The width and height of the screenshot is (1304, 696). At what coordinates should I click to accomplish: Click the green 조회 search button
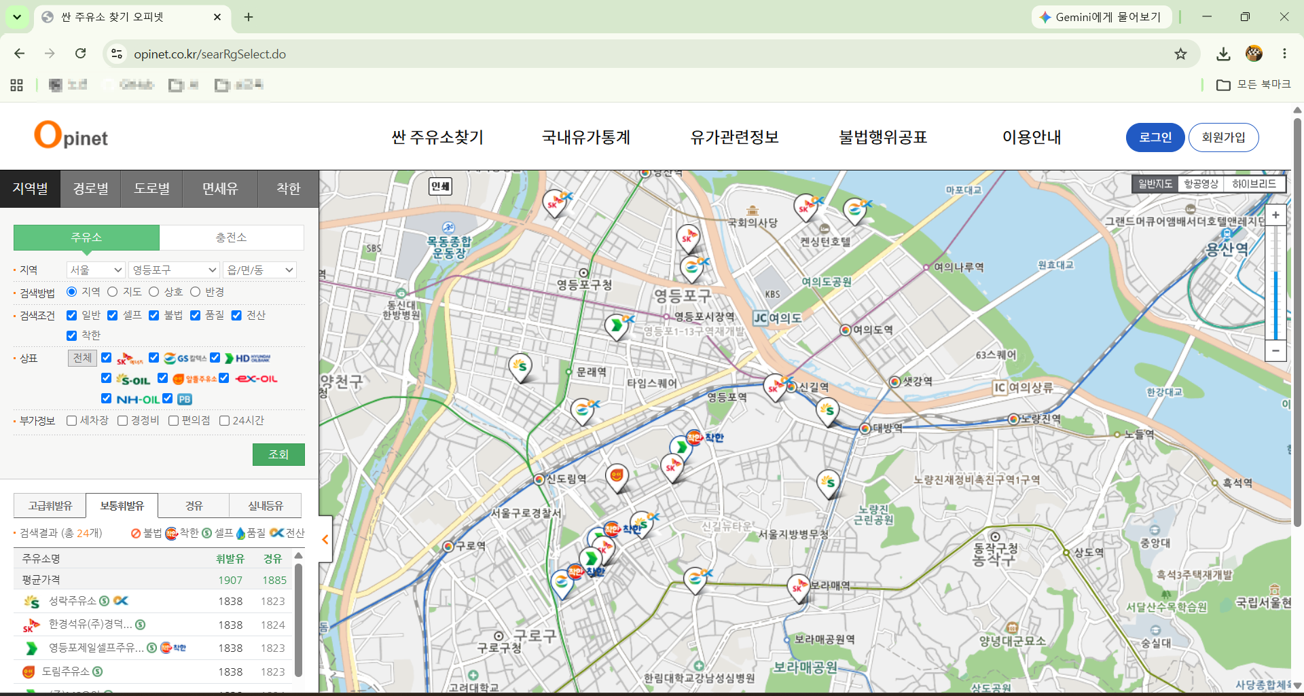click(x=278, y=454)
